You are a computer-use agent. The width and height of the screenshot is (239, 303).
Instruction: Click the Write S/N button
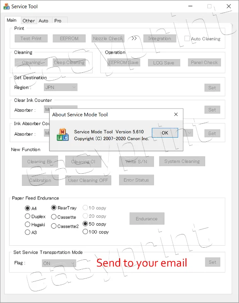(x=137, y=162)
